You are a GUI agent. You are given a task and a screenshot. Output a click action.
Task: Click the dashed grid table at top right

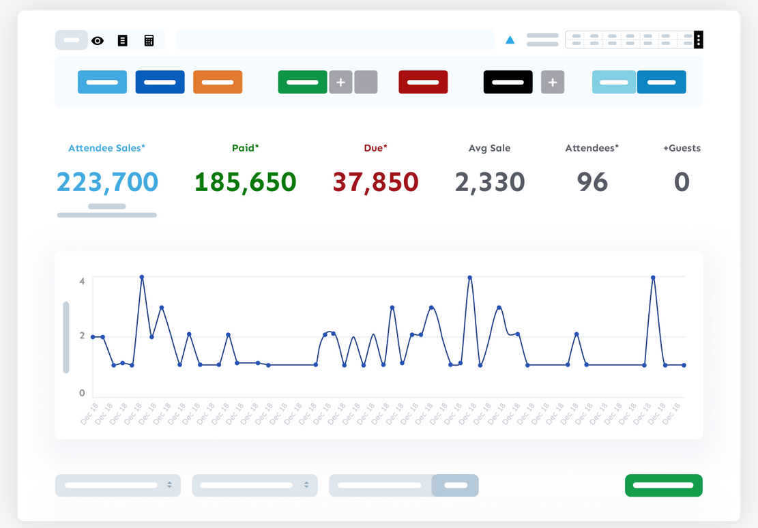(629, 40)
